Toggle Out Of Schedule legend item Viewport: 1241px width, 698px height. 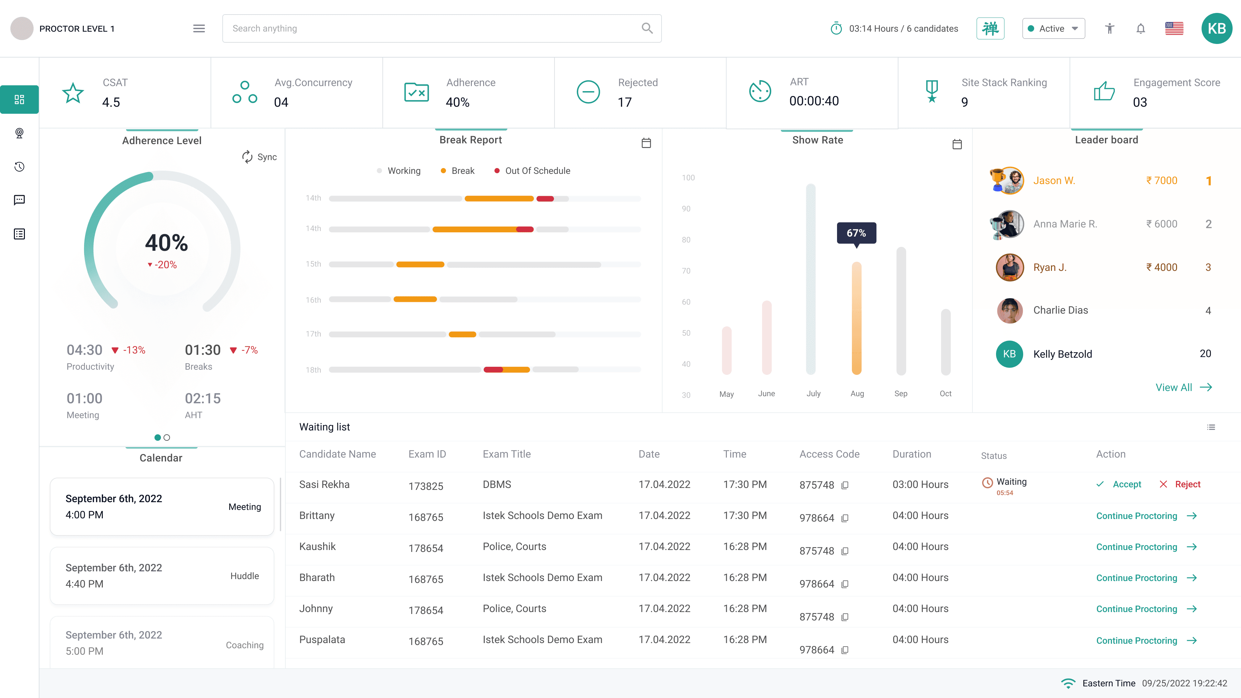click(532, 171)
